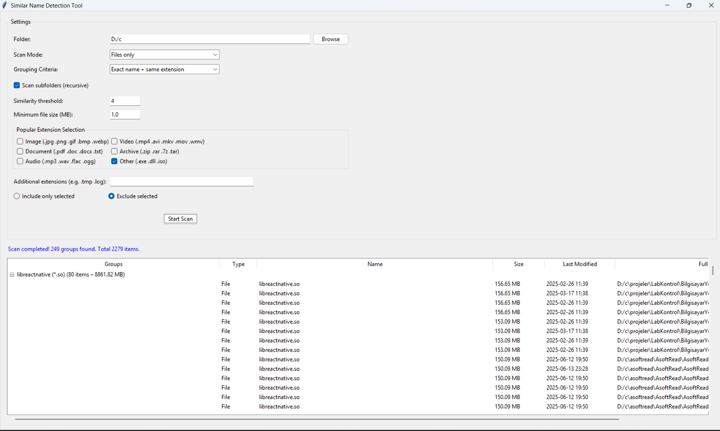This screenshot has width=720, height=431.
Task: Select the Include only selected option
Action: click(x=17, y=196)
